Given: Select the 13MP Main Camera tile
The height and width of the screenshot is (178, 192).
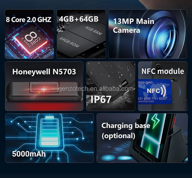Looking at the screenshot, I should (x=147, y=34).
